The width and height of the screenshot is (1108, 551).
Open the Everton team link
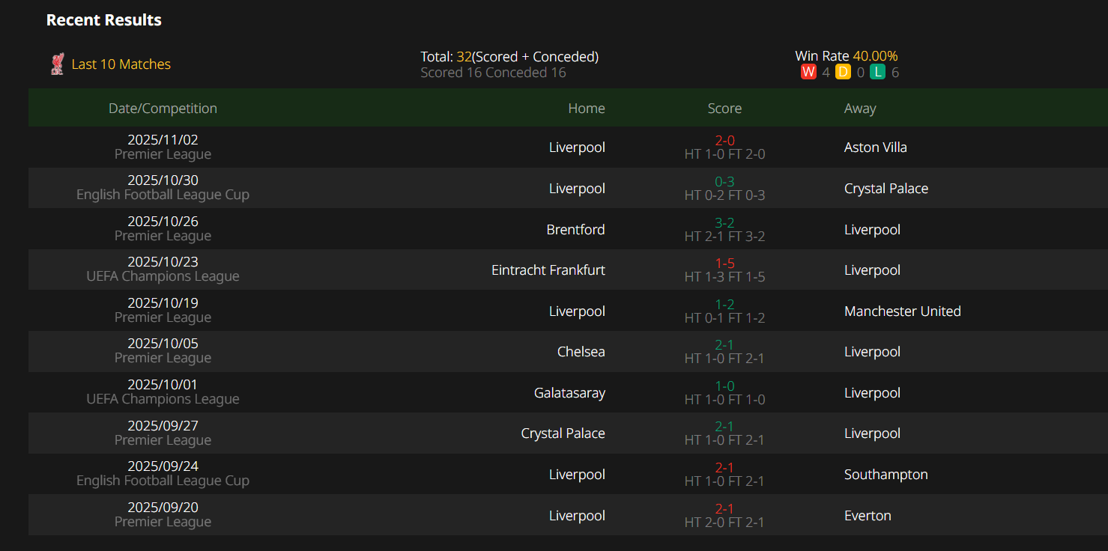[868, 516]
